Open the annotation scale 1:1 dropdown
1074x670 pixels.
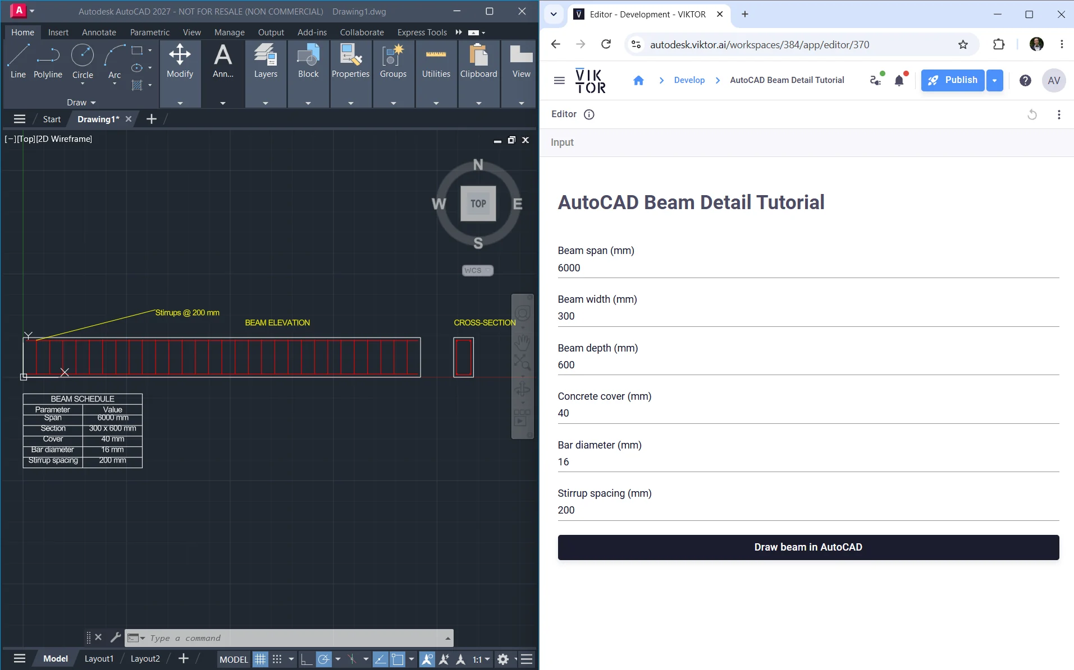point(481,659)
